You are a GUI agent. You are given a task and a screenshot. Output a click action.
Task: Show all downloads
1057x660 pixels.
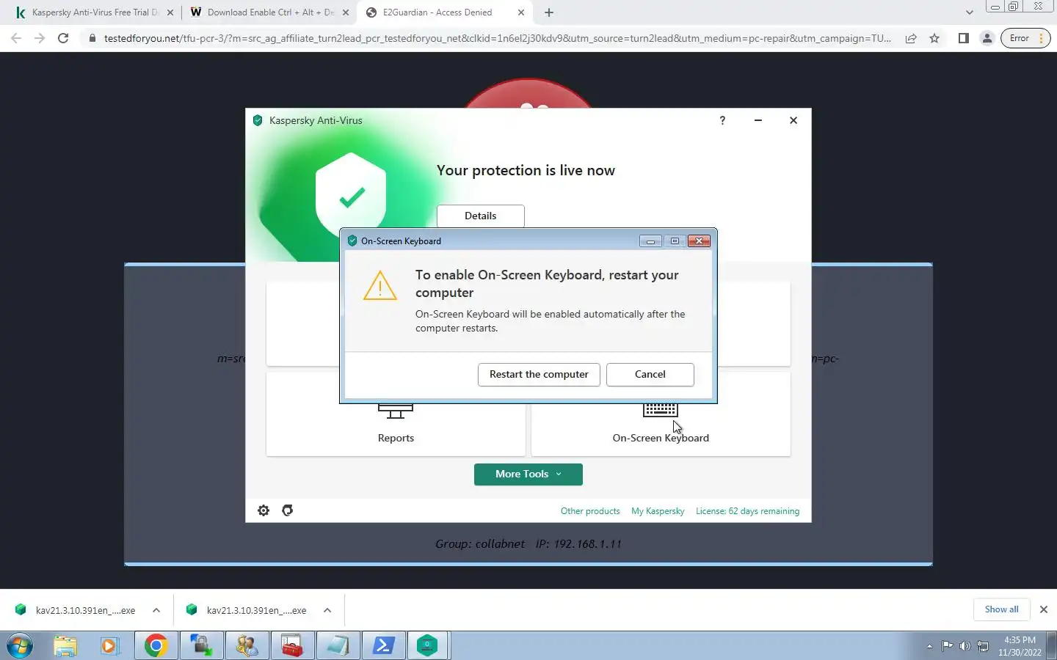pyautogui.click(x=1001, y=609)
